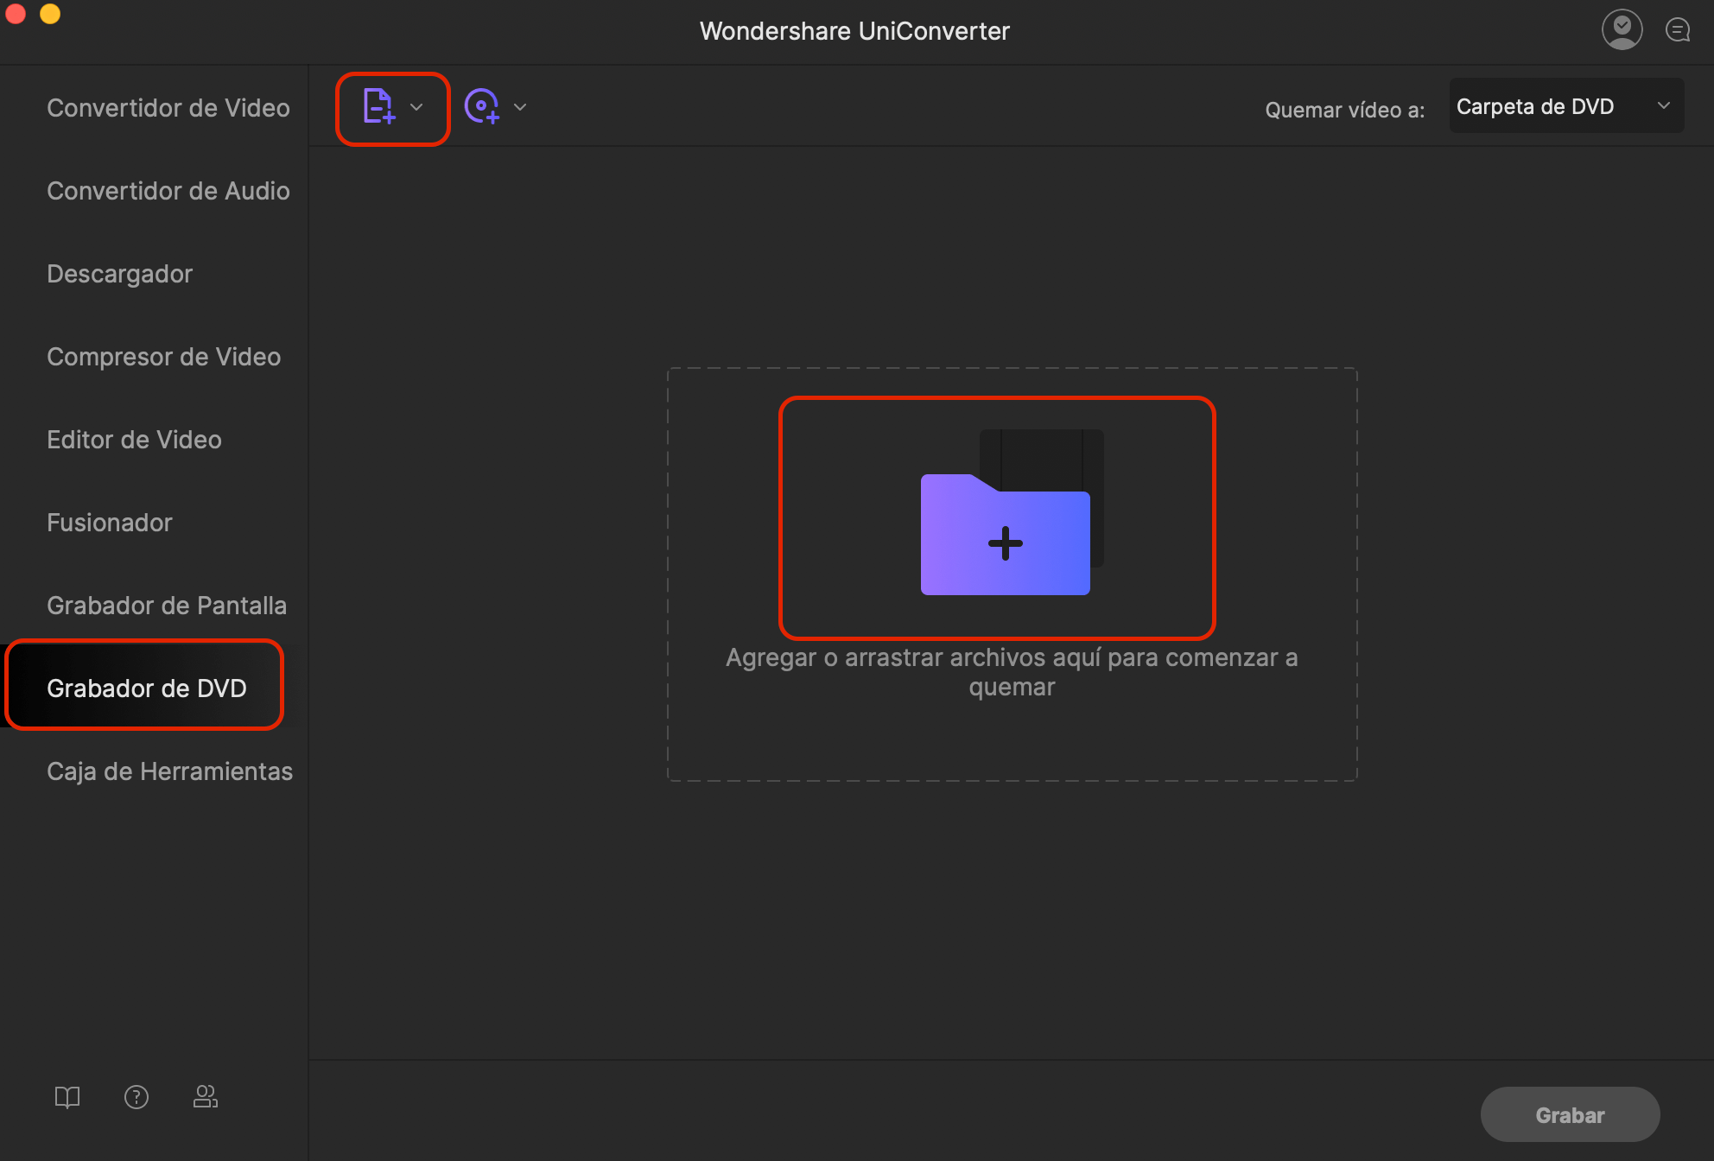Open the feedback message icon
Image resolution: width=1714 pixels, height=1161 pixels.
point(1677,30)
